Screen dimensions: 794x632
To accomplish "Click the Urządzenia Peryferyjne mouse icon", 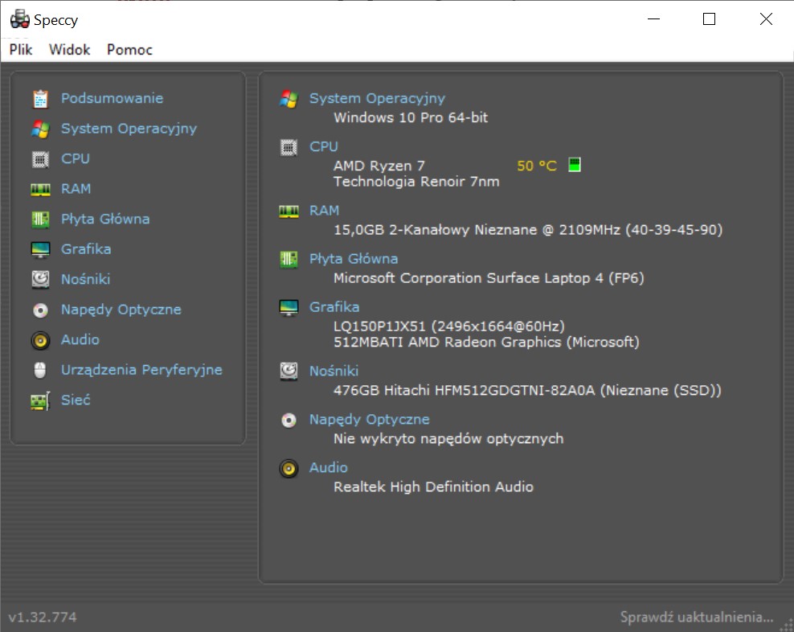I will click(x=40, y=370).
